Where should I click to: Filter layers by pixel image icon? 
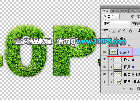tap(126, 16)
